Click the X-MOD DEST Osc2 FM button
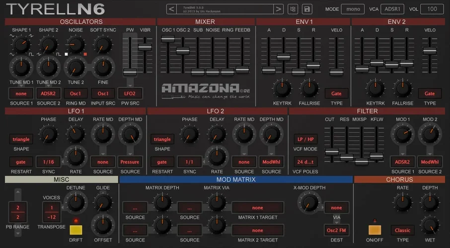 (x=336, y=230)
